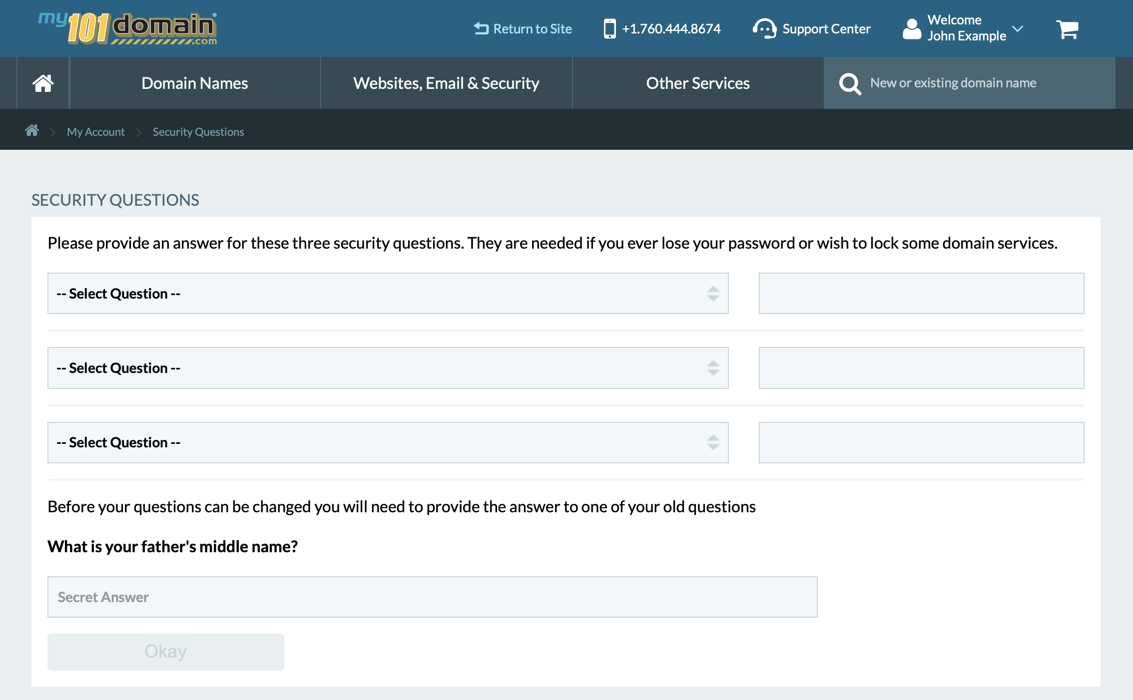Click the my101domain logo
This screenshot has width=1133, height=700.
tap(128, 29)
